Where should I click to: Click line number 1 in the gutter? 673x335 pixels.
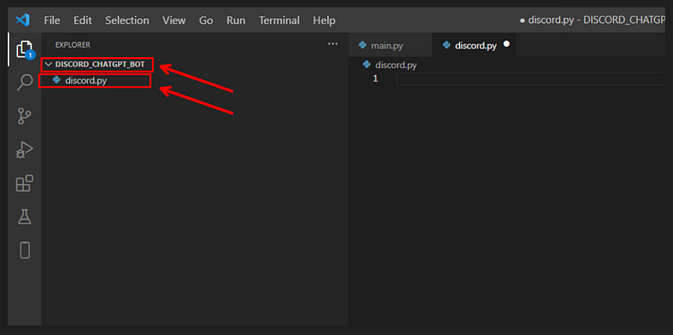[x=376, y=78]
